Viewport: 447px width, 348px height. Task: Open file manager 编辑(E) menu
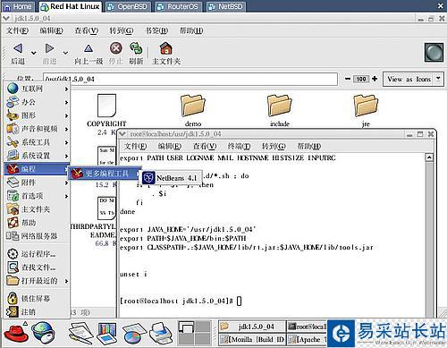click(x=51, y=30)
